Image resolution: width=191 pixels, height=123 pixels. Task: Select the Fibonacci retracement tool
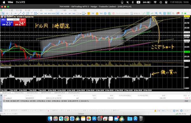(x=28, y=13)
